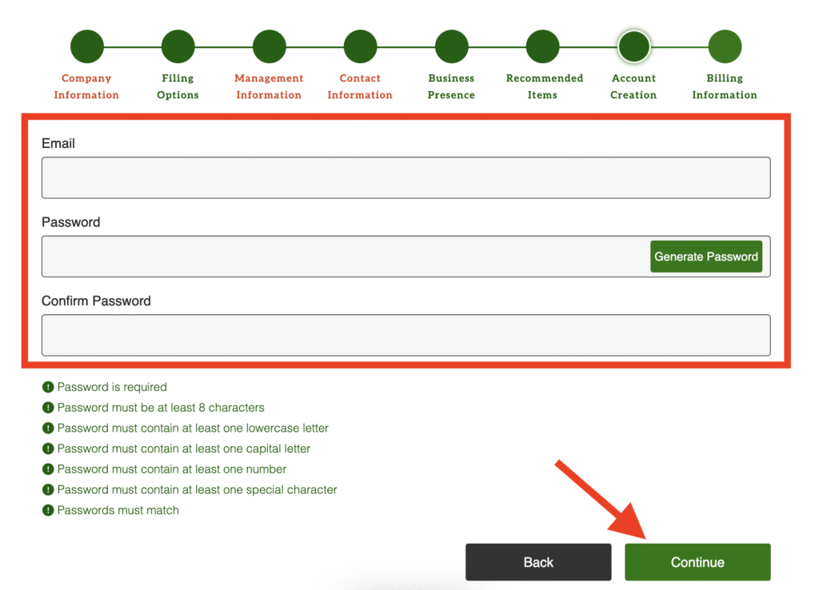
Task: Click the alert icon for capital letter rule
Action: [48, 449]
